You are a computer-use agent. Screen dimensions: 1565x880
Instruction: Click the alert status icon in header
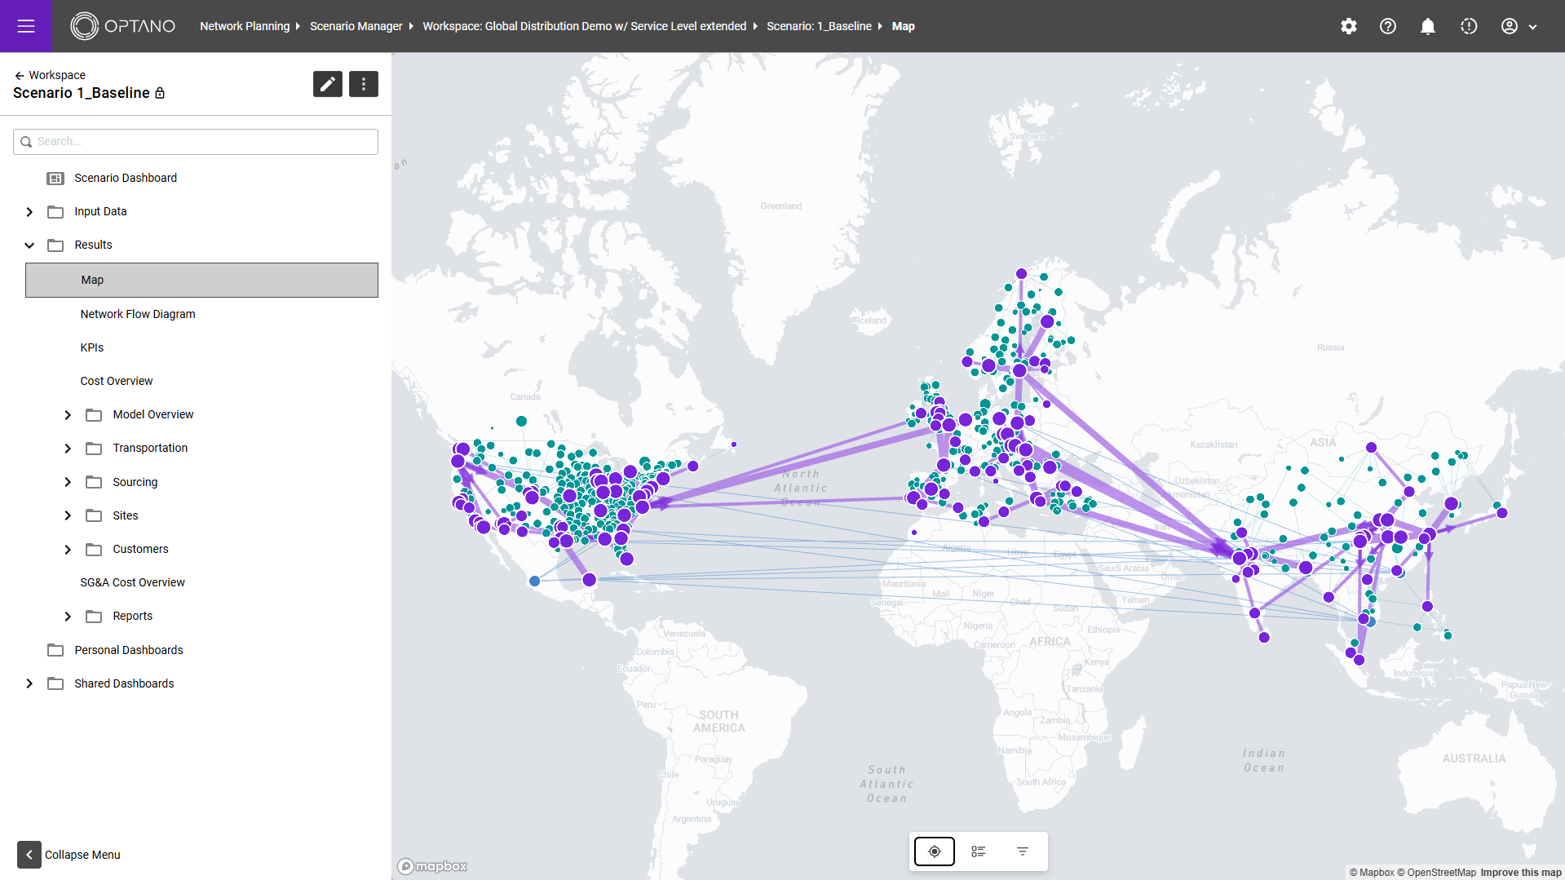[x=1469, y=26]
